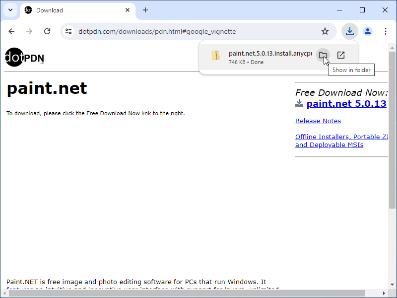Viewport: 397px width, 298px height.
Task: Click the zip file icon in downloads popup
Action: (216, 55)
